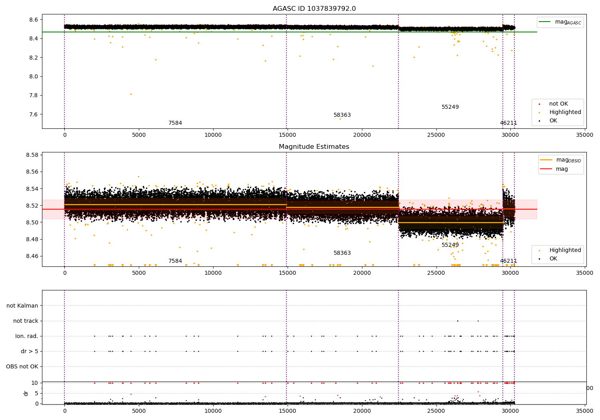Click the '8.48' y-axis tick label
This screenshot has width=600, height=420.
(x=32, y=239)
